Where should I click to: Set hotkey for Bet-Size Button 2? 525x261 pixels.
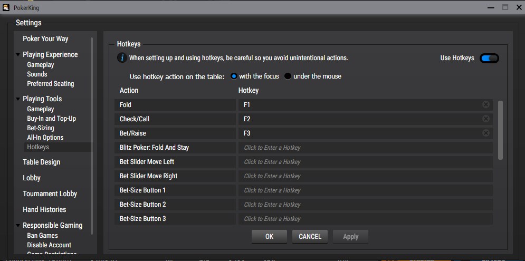(365, 205)
